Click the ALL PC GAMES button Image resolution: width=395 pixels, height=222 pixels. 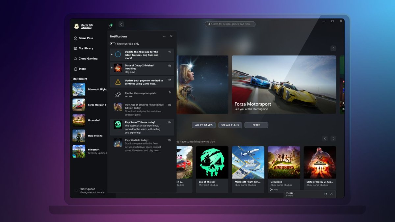(203, 125)
